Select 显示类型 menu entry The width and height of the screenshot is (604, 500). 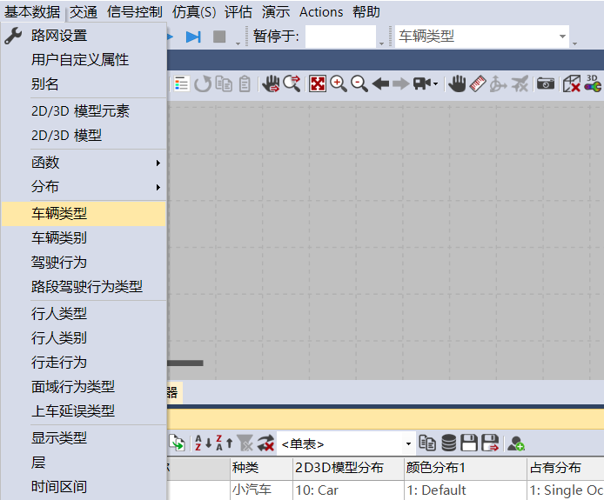click(x=84, y=438)
